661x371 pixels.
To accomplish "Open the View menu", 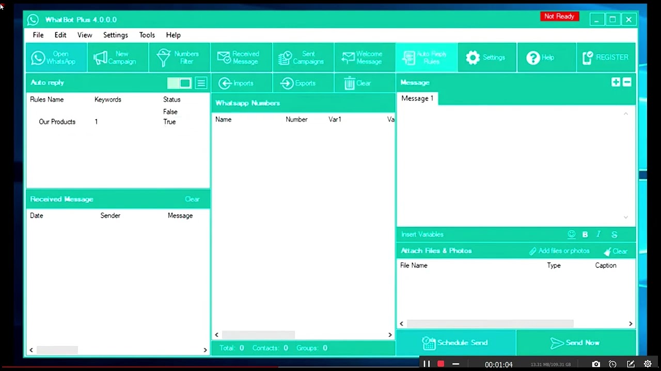I will (85, 35).
